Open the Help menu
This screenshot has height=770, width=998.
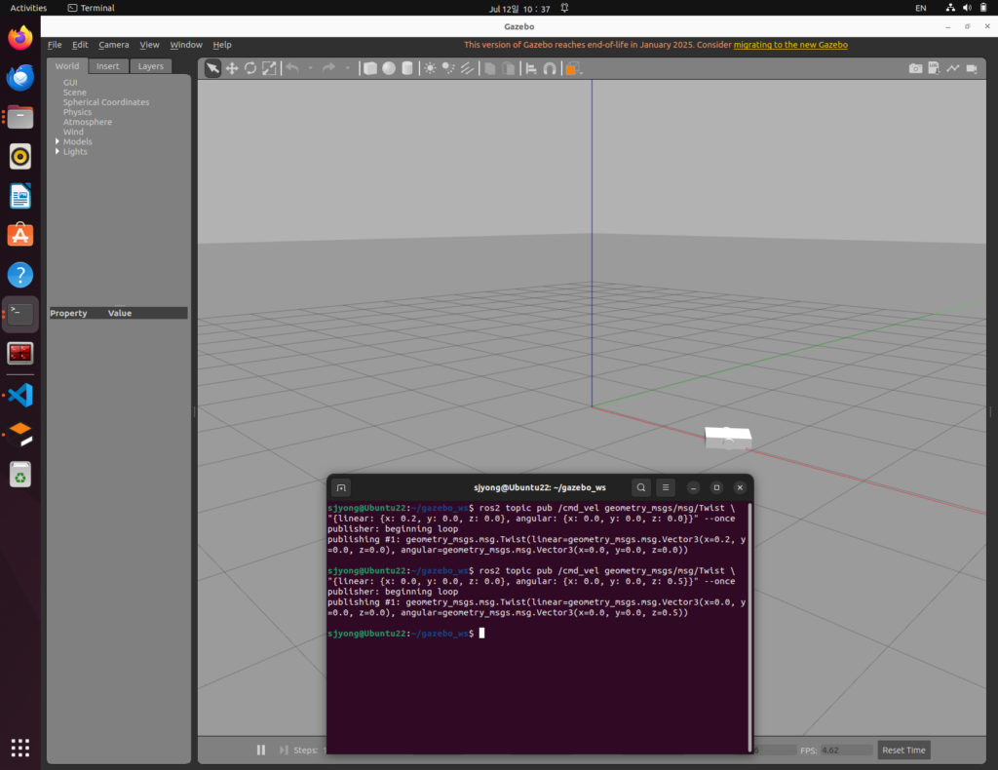[x=222, y=45]
